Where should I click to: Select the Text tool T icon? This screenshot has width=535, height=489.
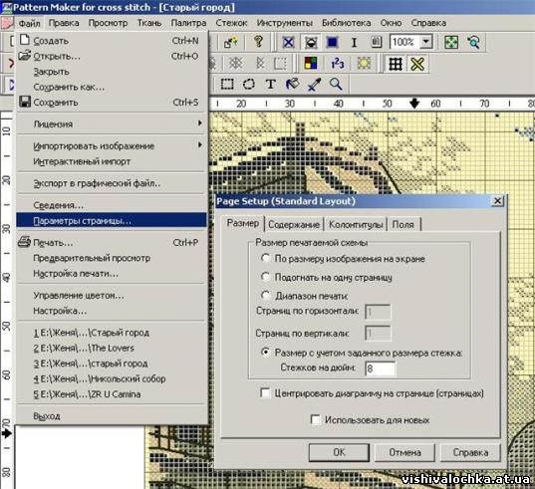click(271, 84)
